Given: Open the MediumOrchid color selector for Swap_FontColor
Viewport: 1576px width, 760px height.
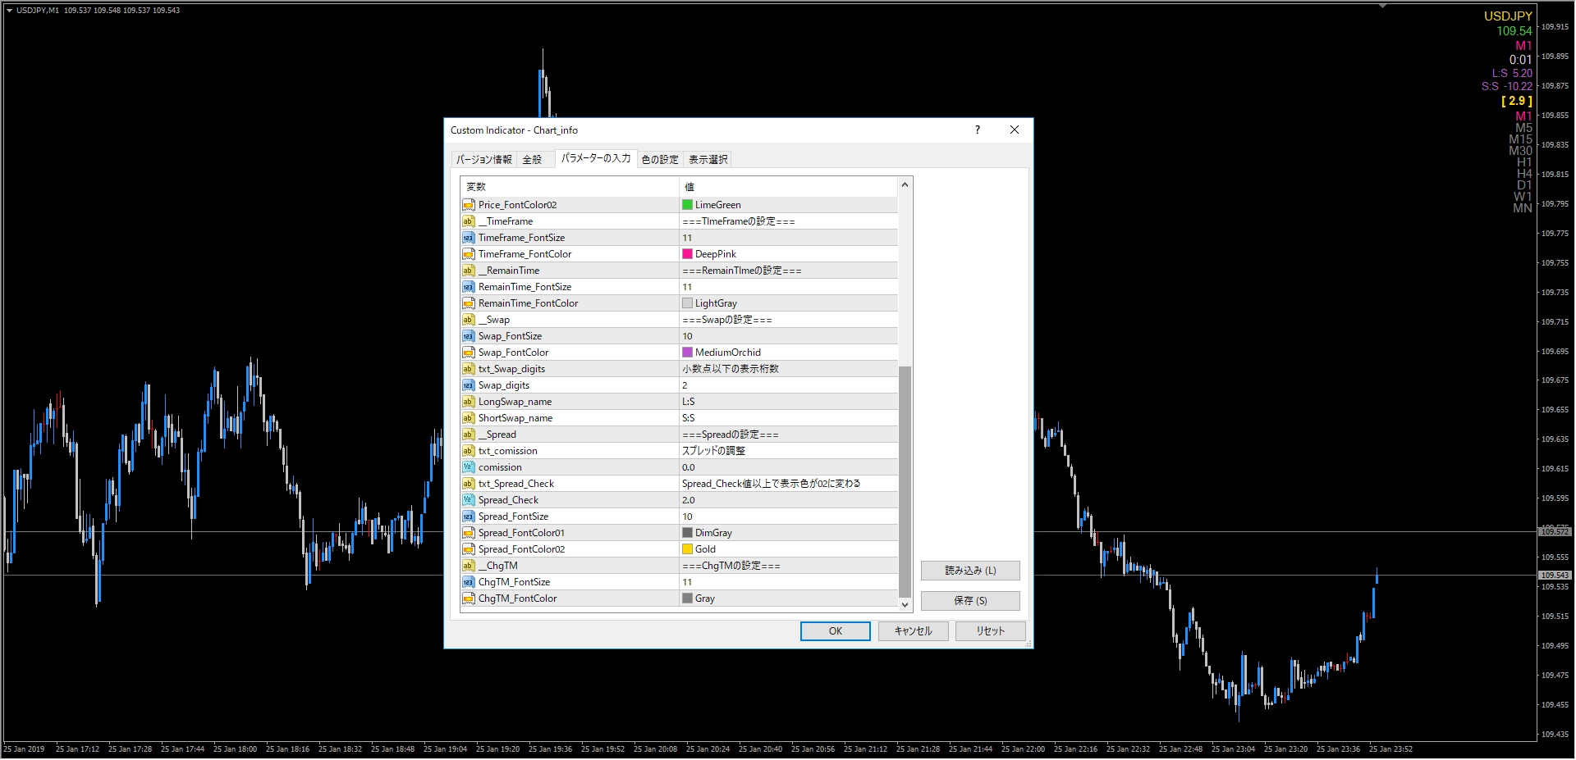Looking at the screenshot, I should (x=687, y=352).
